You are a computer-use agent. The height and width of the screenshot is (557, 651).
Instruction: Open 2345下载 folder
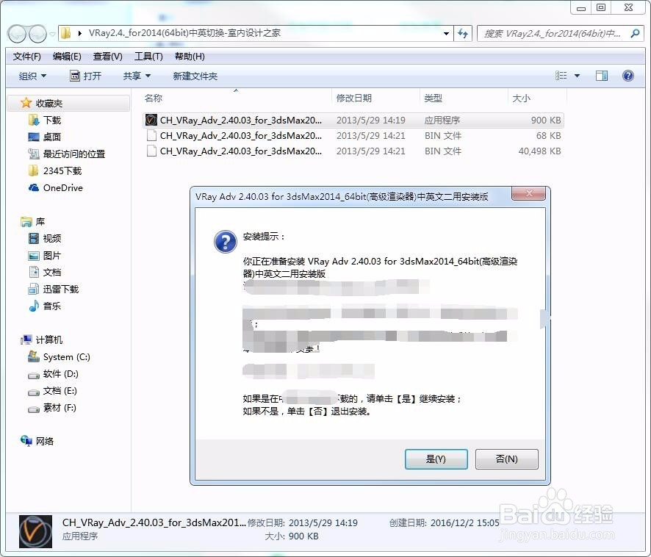point(55,170)
